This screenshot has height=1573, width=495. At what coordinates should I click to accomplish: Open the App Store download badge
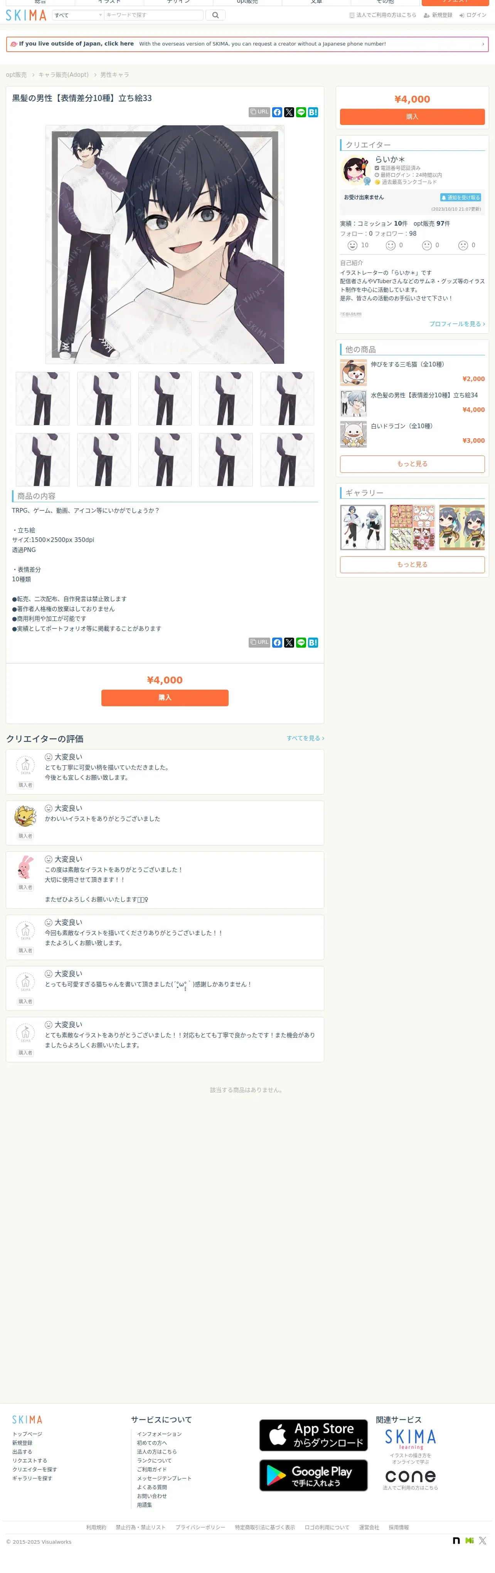point(313,1435)
